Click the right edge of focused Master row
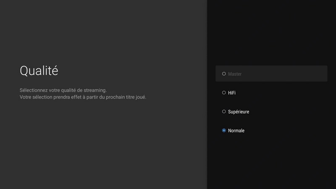The width and height of the screenshot is (336, 189). (x=323, y=74)
